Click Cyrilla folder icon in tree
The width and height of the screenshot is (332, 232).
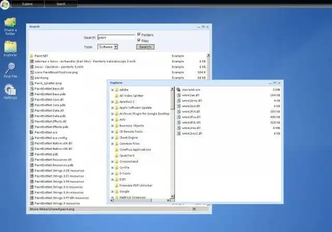pos(116,167)
